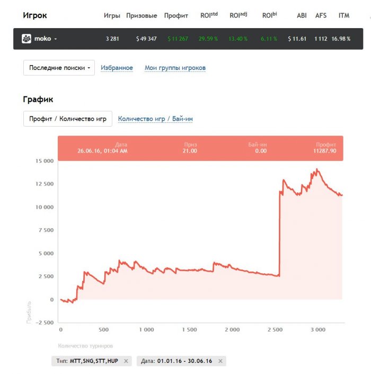The image size is (371, 374).
Task: Click the Игры column header
Action: tap(112, 15)
